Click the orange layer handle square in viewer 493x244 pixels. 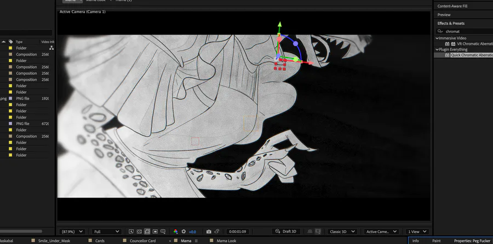(250, 123)
